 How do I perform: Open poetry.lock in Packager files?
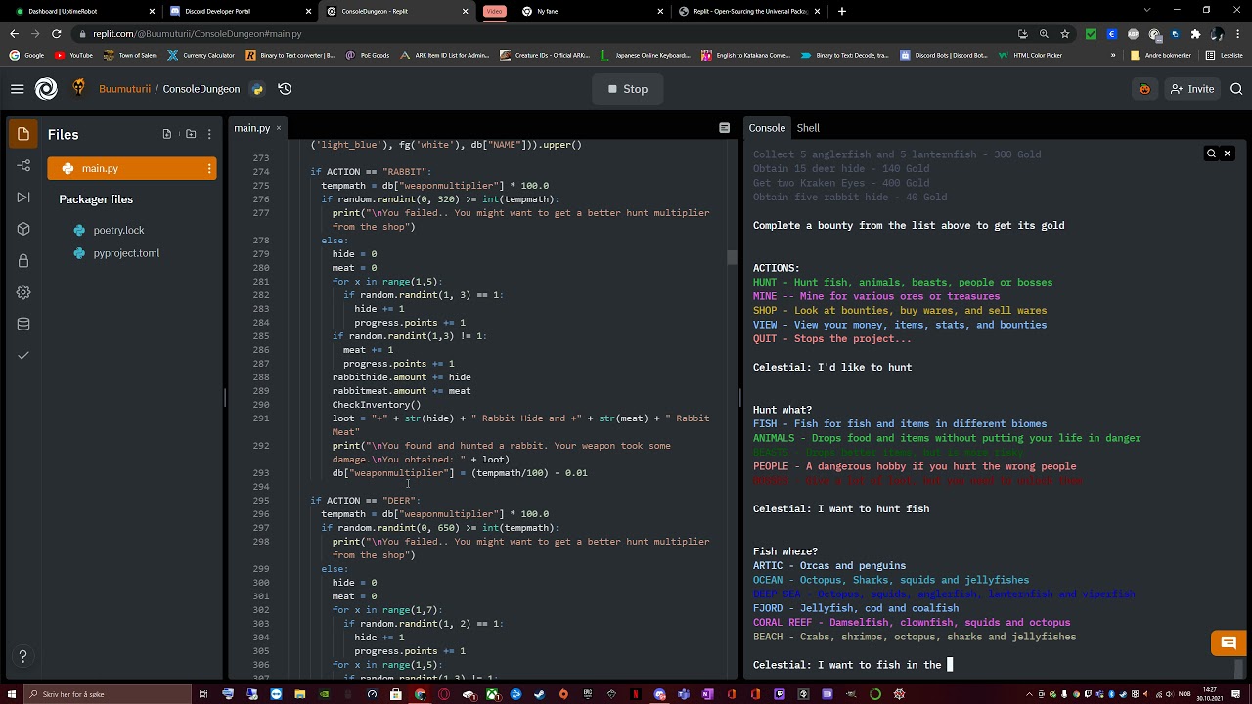pos(118,230)
